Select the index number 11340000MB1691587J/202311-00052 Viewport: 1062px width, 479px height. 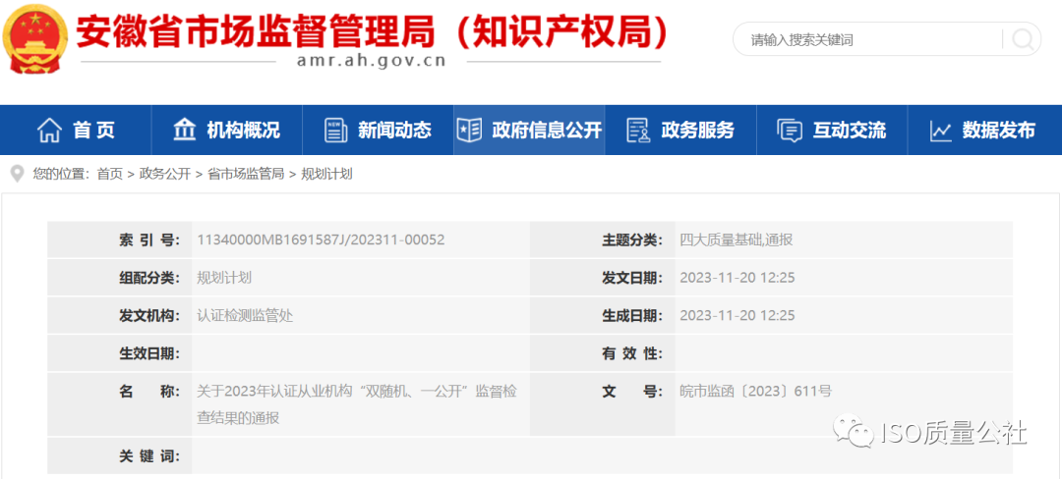click(321, 239)
